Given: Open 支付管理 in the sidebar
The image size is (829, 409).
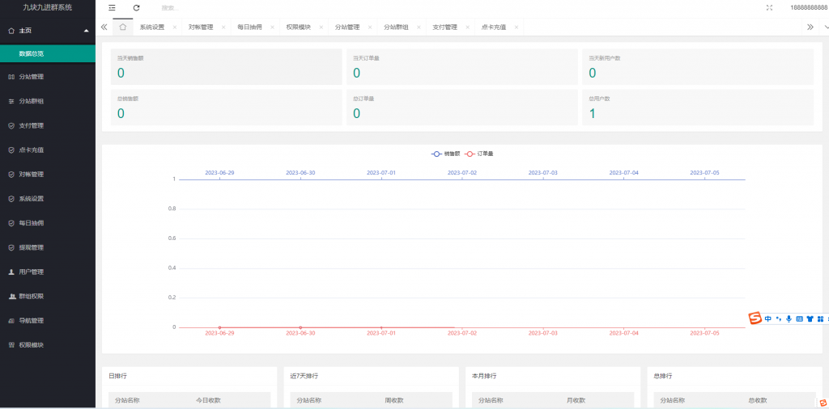Looking at the screenshot, I should [48, 125].
